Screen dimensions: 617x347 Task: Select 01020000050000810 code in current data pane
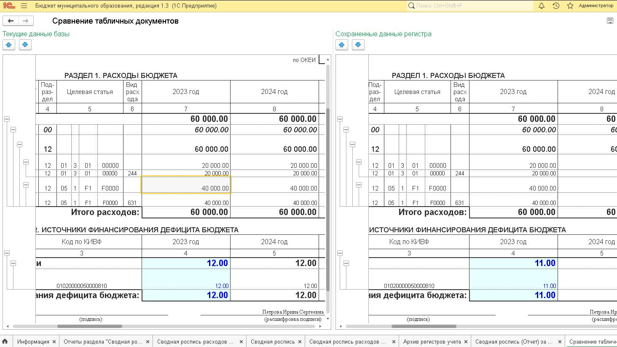82,286
